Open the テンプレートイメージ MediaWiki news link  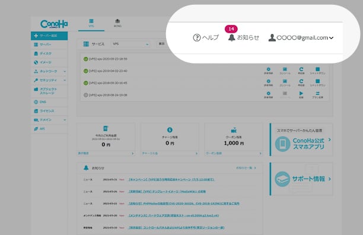pos(167,192)
